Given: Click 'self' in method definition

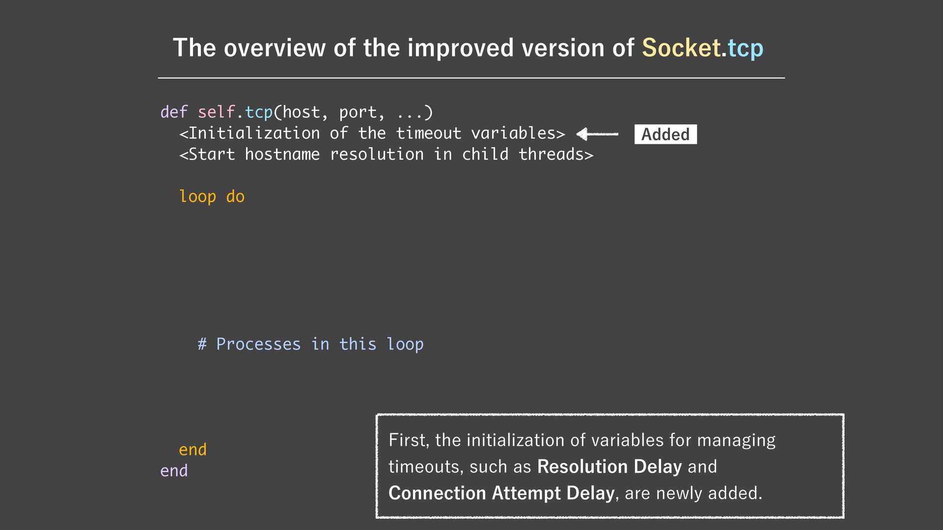Looking at the screenshot, I should point(216,112).
